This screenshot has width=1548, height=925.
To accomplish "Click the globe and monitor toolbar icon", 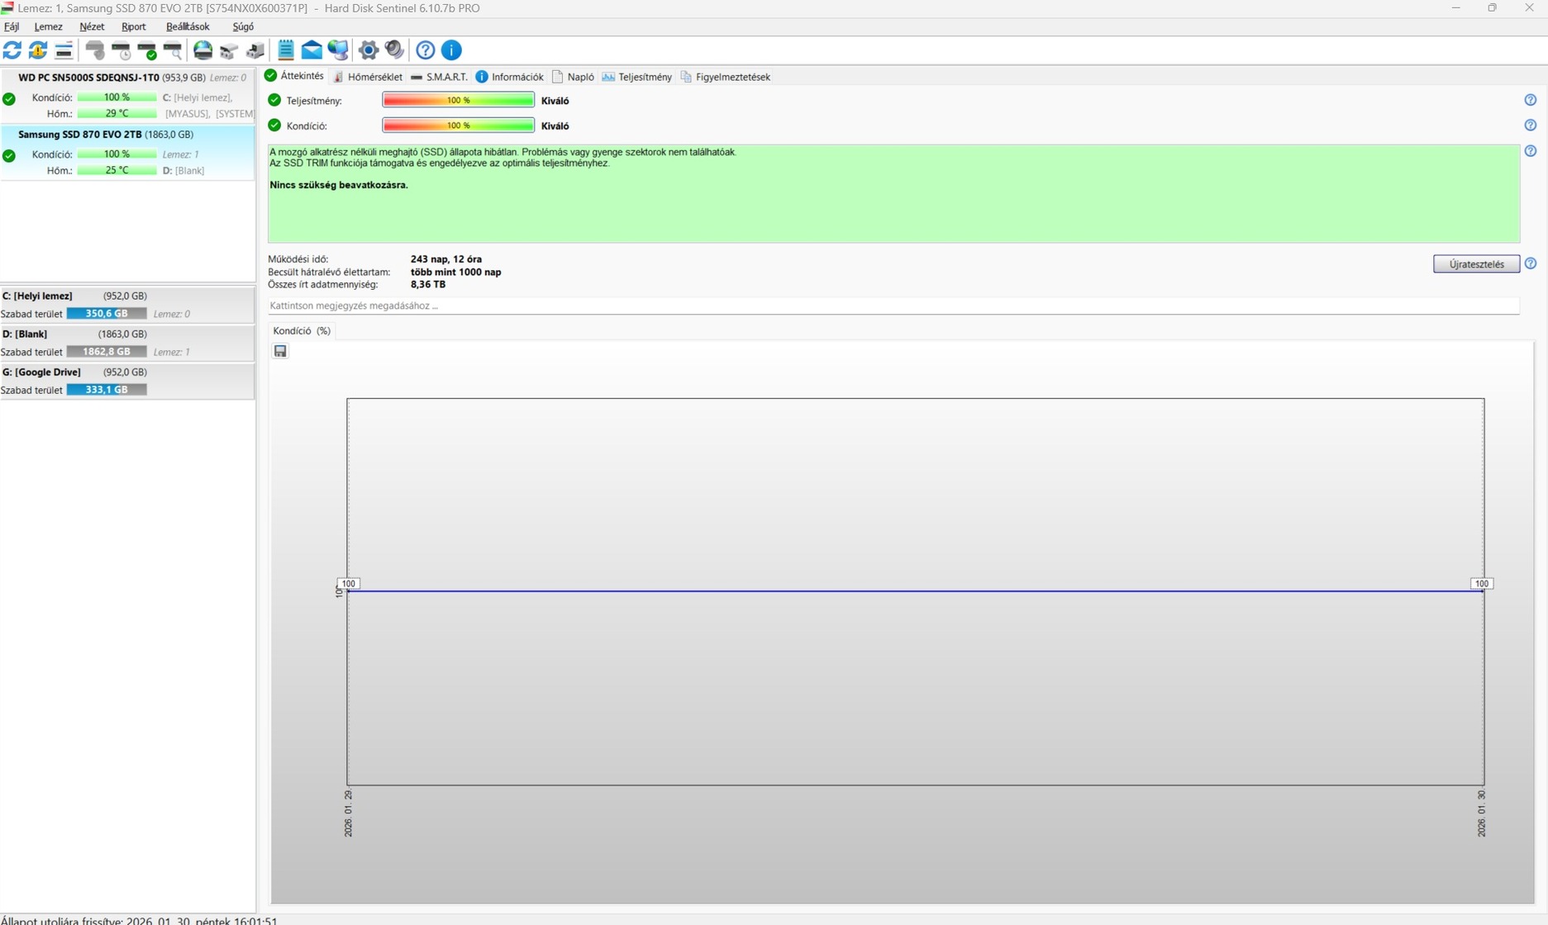I will 338,50.
